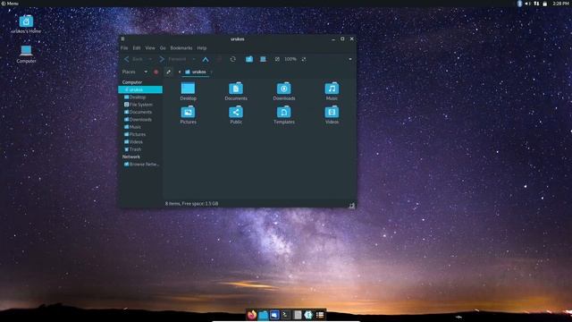Screen dimensions: 572x322
Task: Open the Home folder from the toolbar
Action: [x=249, y=59]
